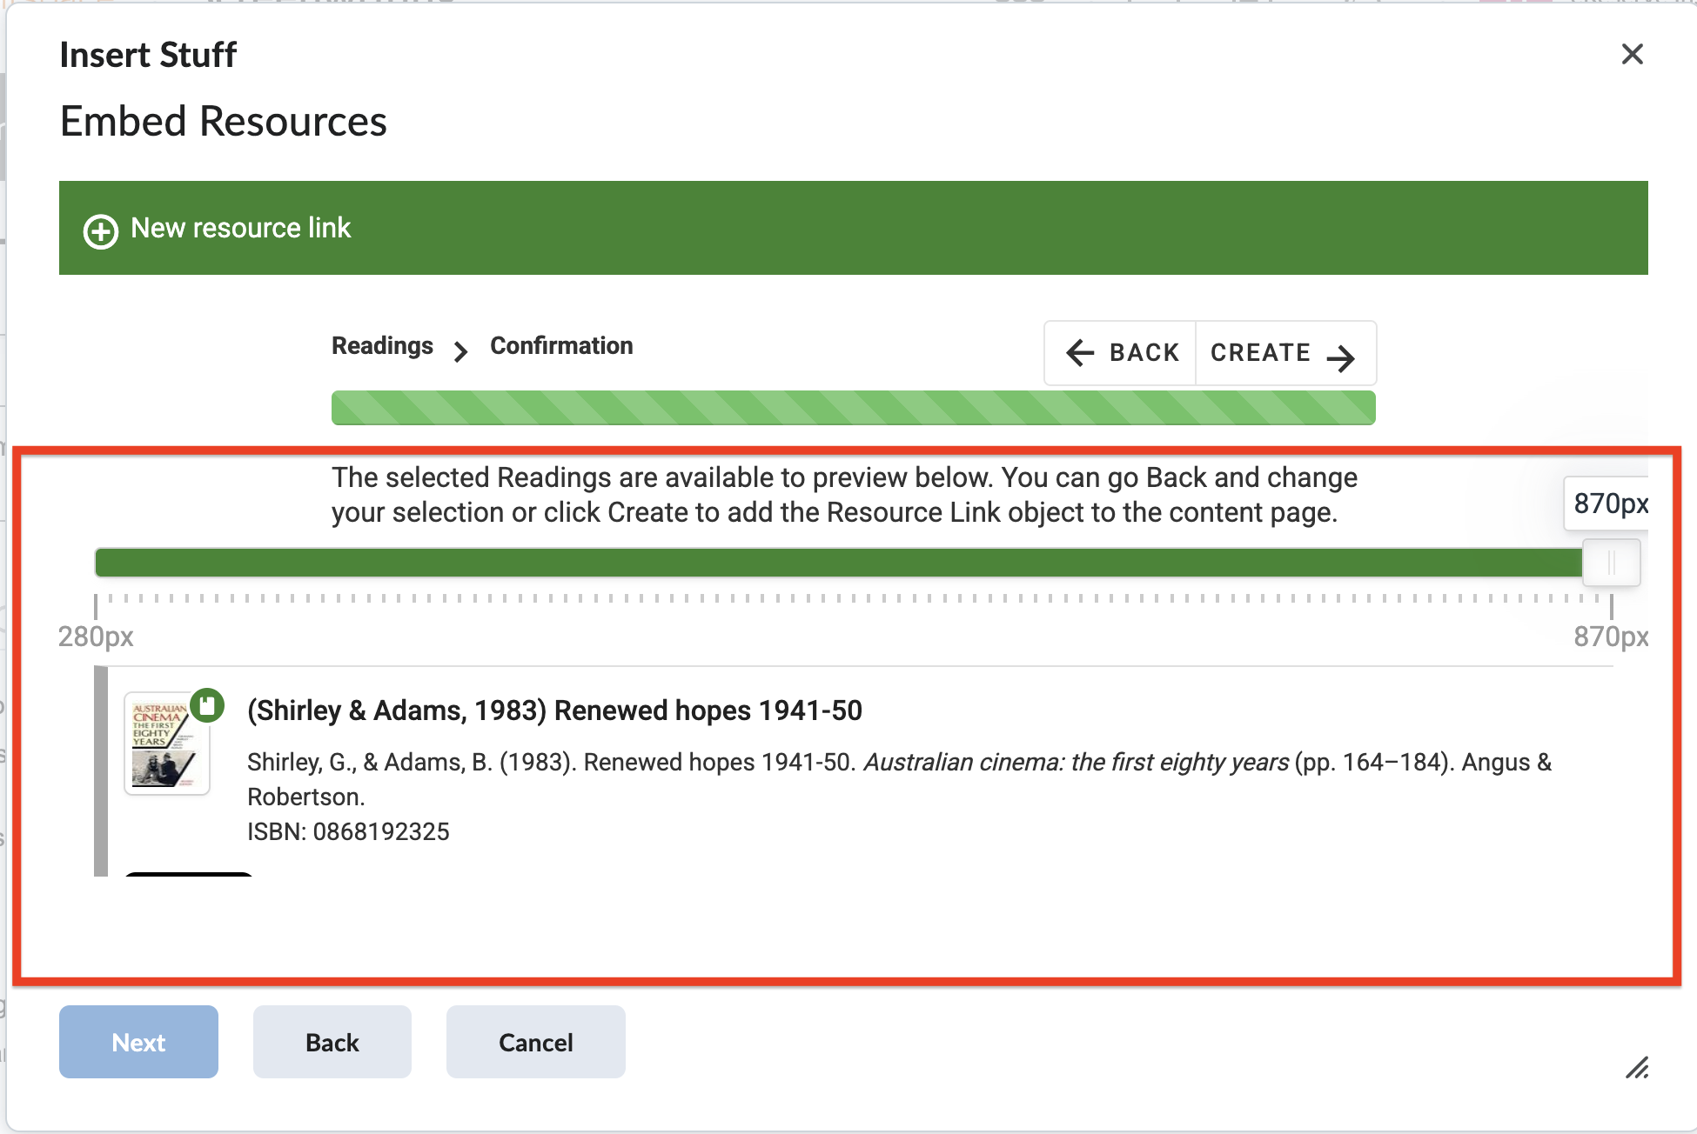Open the reading titled Renewed hopes 1941-50
This screenshot has width=1697, height=1134.
553,710
